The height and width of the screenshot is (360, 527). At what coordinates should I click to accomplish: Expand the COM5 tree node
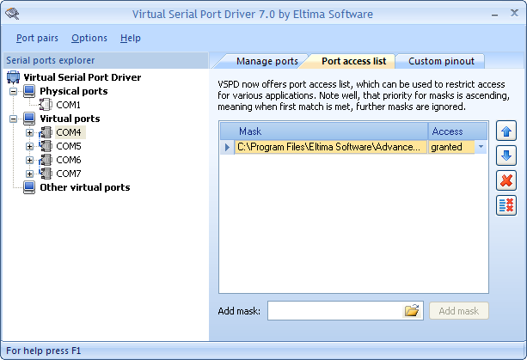29,146
